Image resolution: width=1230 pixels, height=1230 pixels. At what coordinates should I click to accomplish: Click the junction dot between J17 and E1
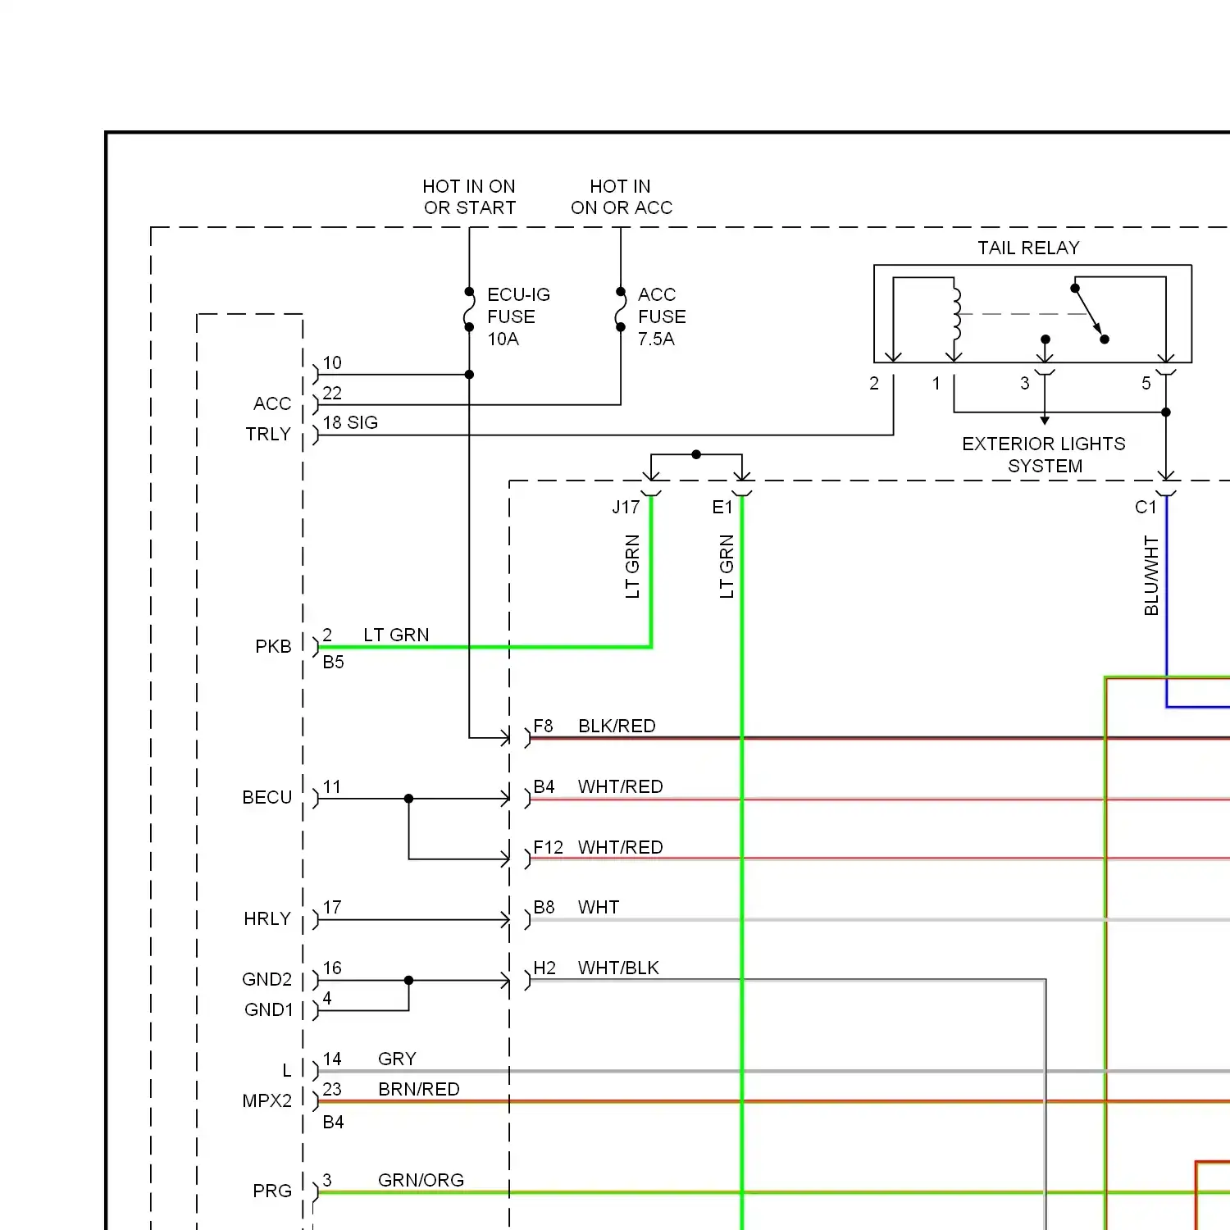coord(696,454)
